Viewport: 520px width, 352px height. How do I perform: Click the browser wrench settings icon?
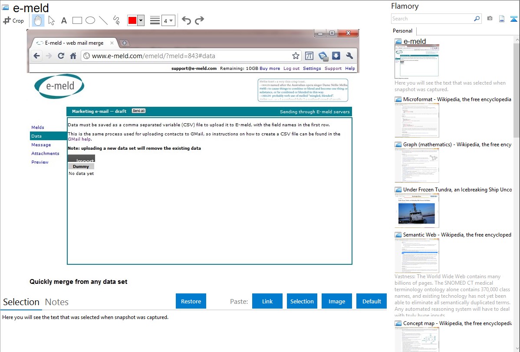tap(349, 56)
